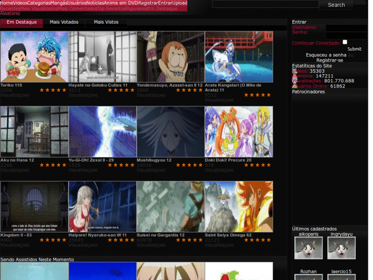Open an Aleatório video
This screenshot has height=280, width=373.
[10, 14]
